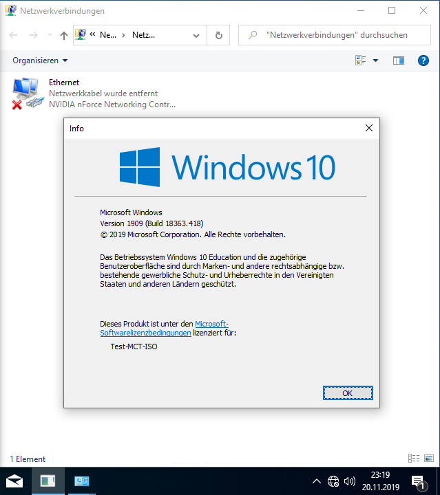The image size is (440, 495).
Task: Minimize the Netzwerkverbindungen window
Action: pos(361,10)
